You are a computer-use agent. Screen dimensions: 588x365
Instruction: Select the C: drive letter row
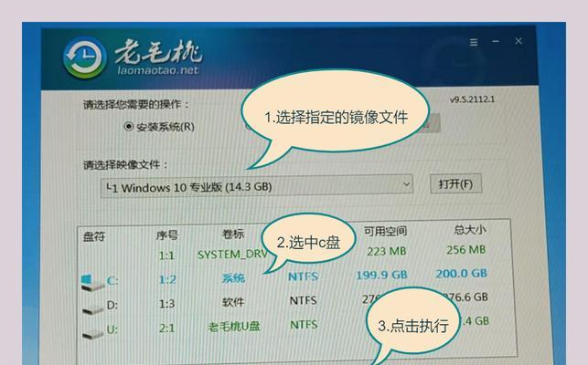click(296, 277)
